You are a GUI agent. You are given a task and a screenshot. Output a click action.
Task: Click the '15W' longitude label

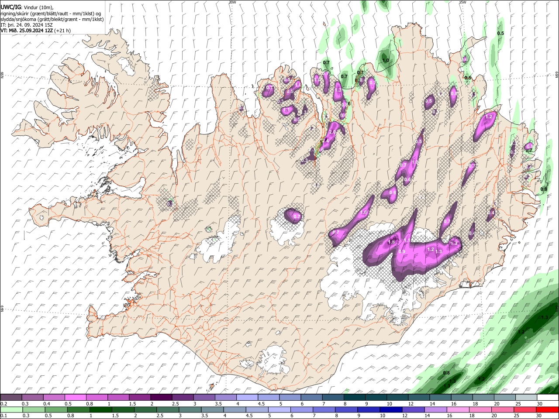(x=462, y=2)
